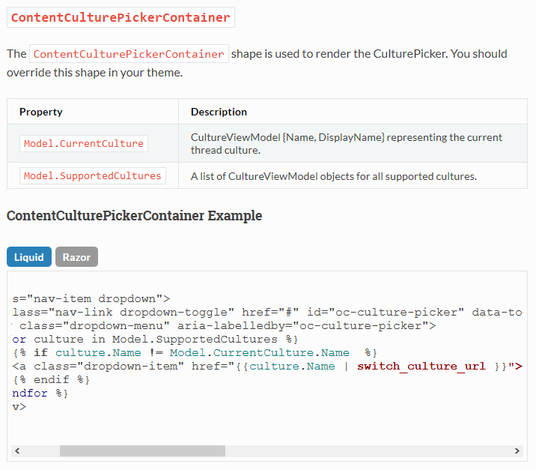Click the CultureViewModel description for current culture
The height and width of the screenshot is (470, 536).
347,143
